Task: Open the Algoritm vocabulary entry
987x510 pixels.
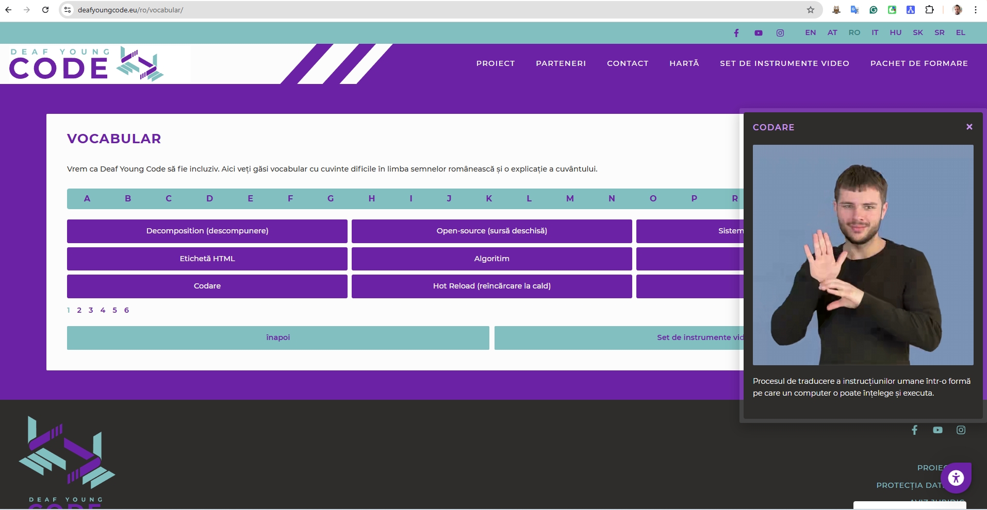Action: point(491,259)
